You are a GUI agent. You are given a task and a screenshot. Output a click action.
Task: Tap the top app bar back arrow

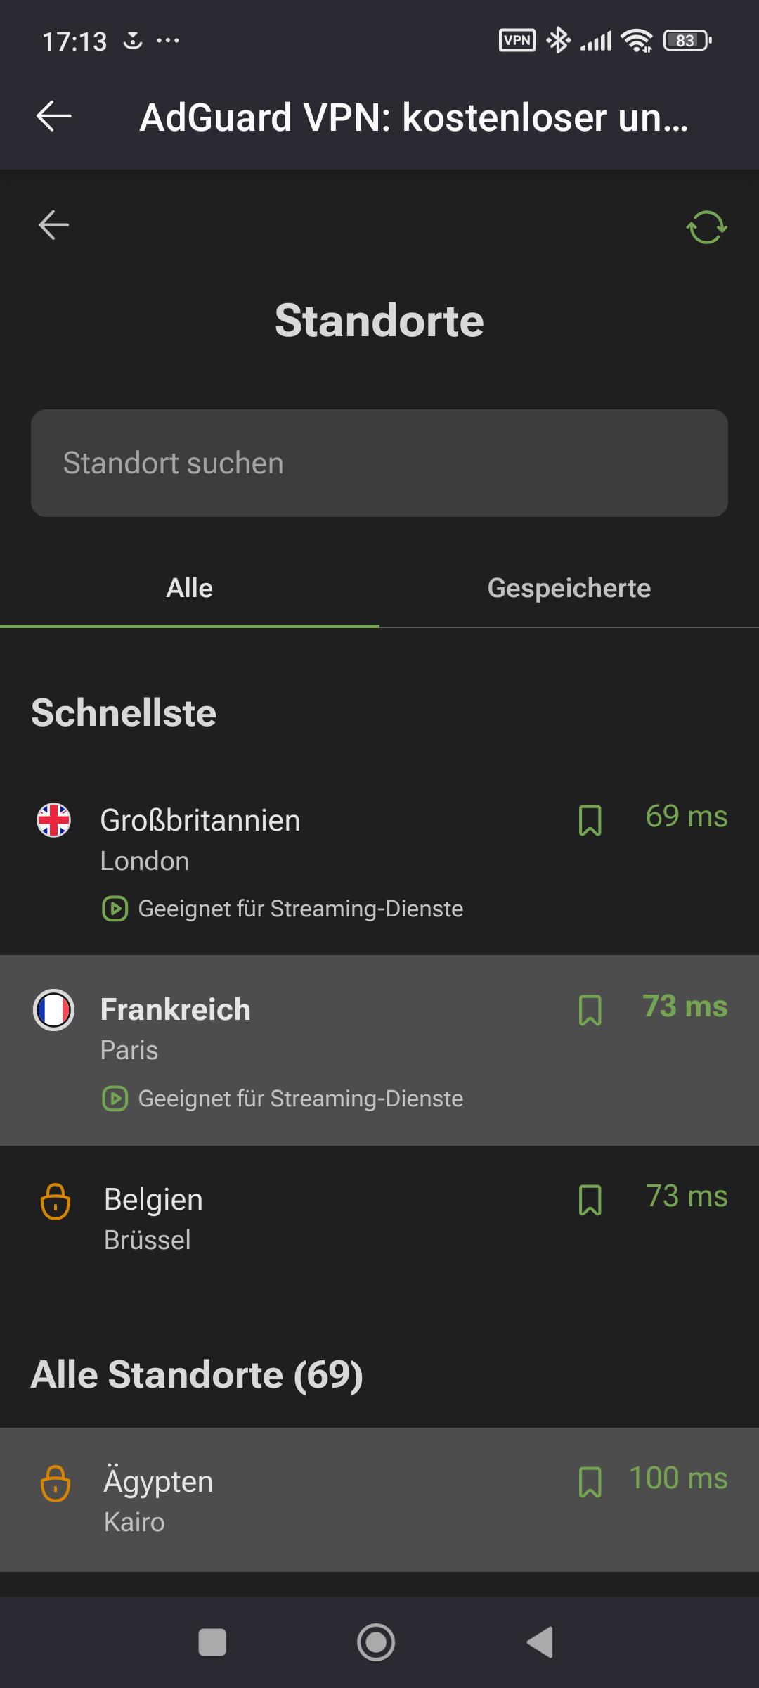(x=54, y=116)
